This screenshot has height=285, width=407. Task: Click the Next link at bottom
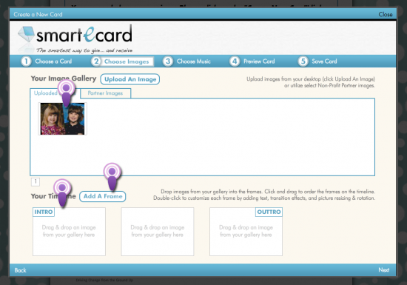[383, 270]
